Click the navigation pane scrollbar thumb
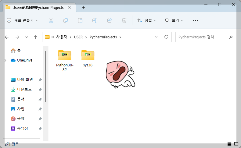This screenshot has height=148, width=241. tap(45, 76)
